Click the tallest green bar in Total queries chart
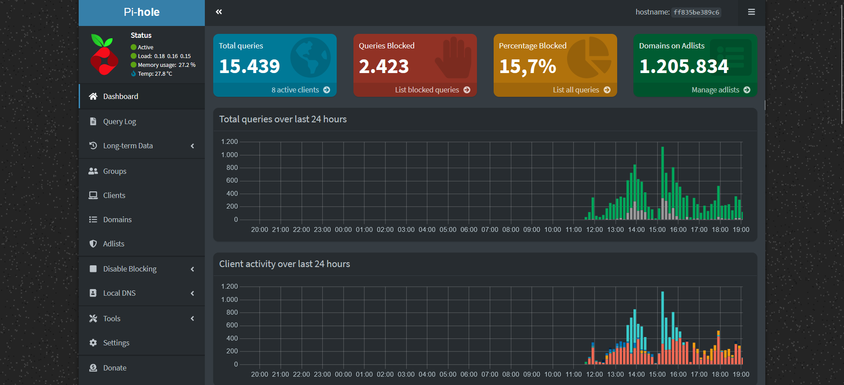 point(662,172)
